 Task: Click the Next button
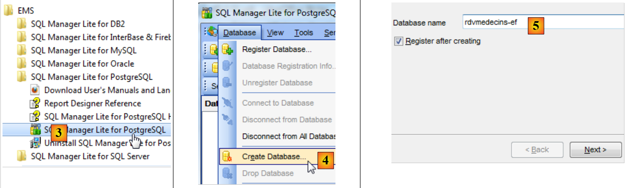(595, 150)
